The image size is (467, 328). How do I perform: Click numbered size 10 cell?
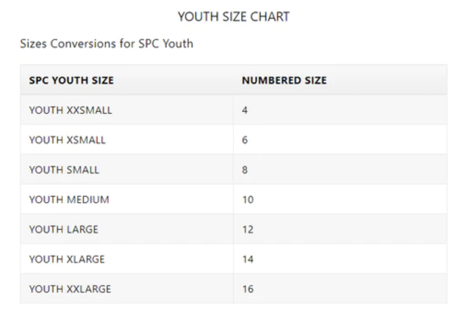pos(248,200)
